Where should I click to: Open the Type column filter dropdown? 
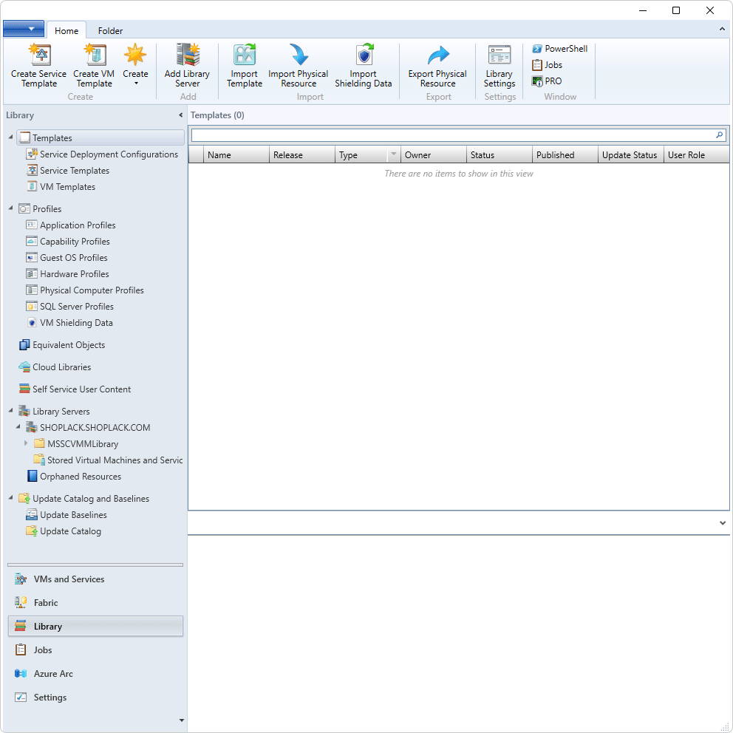tap(394, 154)
